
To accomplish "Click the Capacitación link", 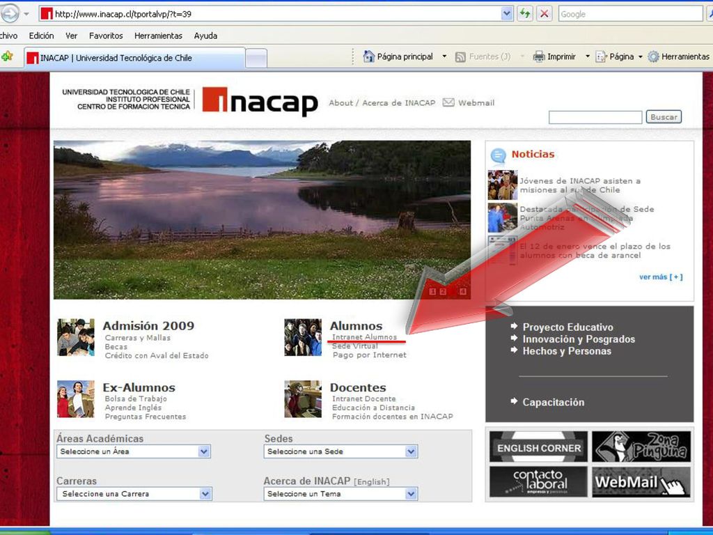I will (x=554, y=402).
